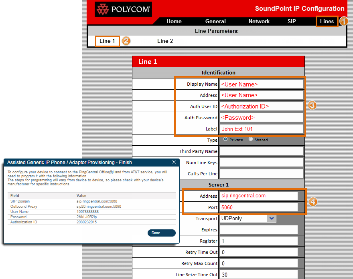353x279 pixels.
Task: Click the Server 1 section heading
Action: [x=218, y=185]
